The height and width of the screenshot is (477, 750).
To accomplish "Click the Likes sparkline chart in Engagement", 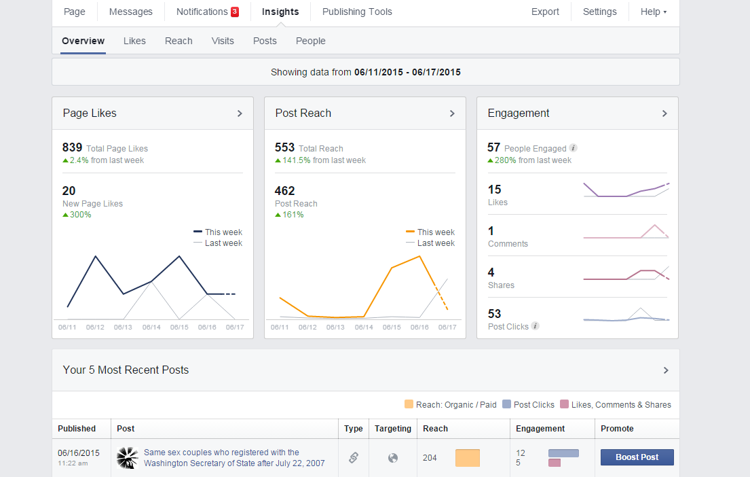I will pyautogui.click(x=626, y=190).
